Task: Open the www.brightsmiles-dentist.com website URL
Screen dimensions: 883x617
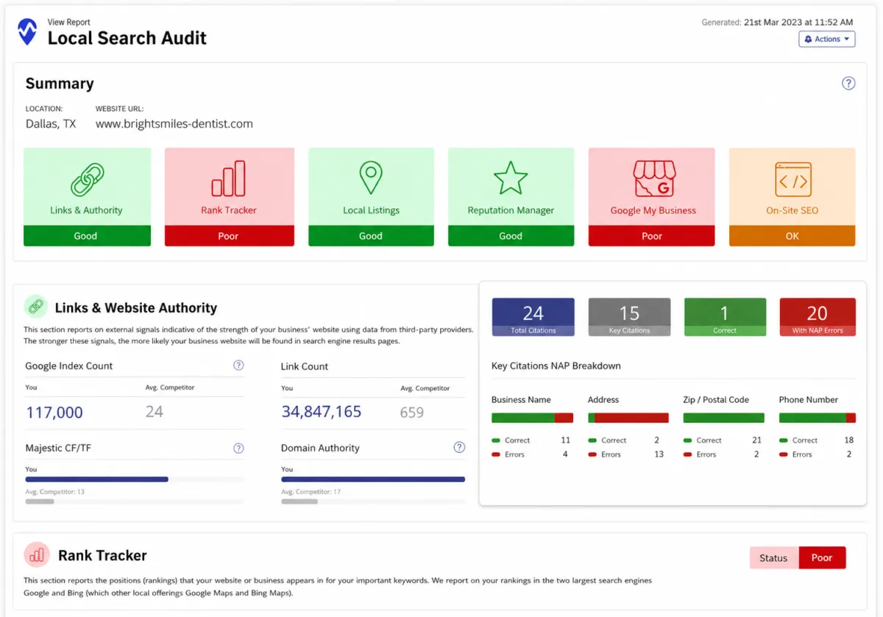Action: 174,124
